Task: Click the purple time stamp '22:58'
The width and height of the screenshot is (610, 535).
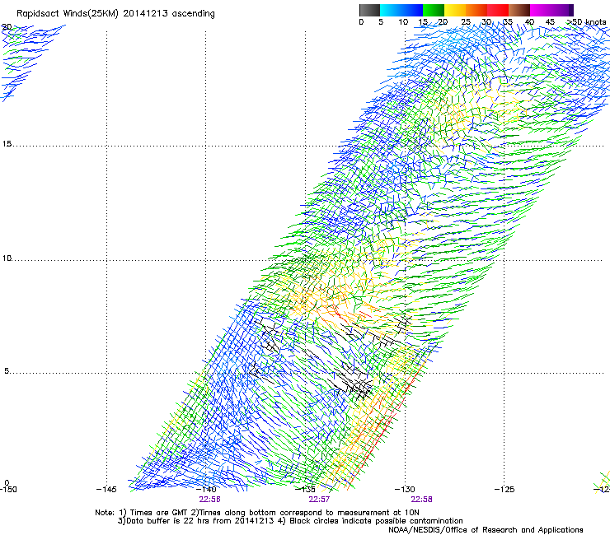Action: (x=422, y=500)
